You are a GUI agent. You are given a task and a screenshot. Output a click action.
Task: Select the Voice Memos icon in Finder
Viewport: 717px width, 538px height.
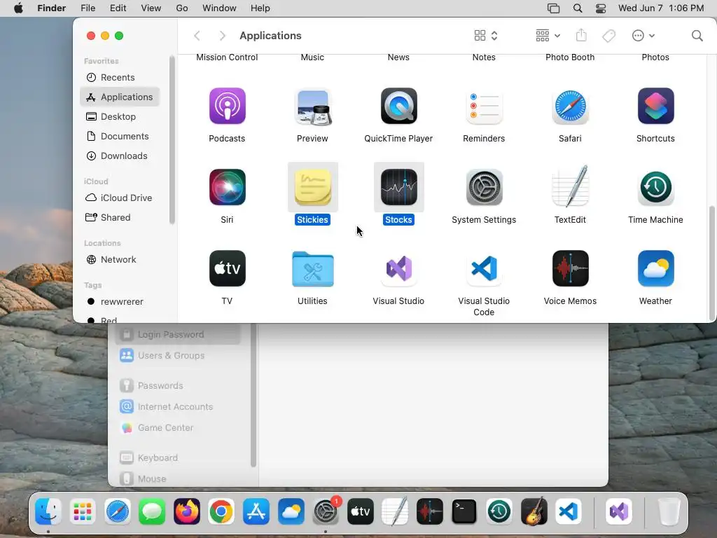coord(570,268)
